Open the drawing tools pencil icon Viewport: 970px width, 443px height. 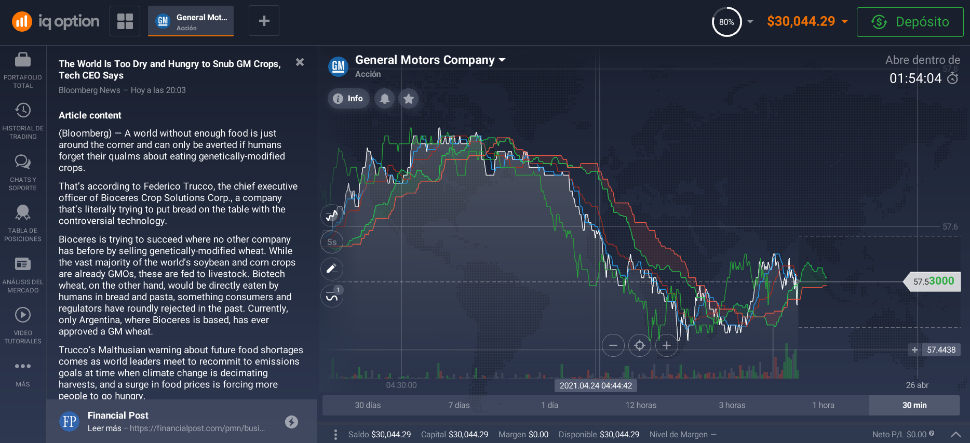coord(332,269)
